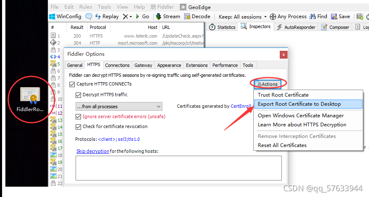Click the Skip decryption link
This screenshot has width=369, height=197.
click(93, 151)
